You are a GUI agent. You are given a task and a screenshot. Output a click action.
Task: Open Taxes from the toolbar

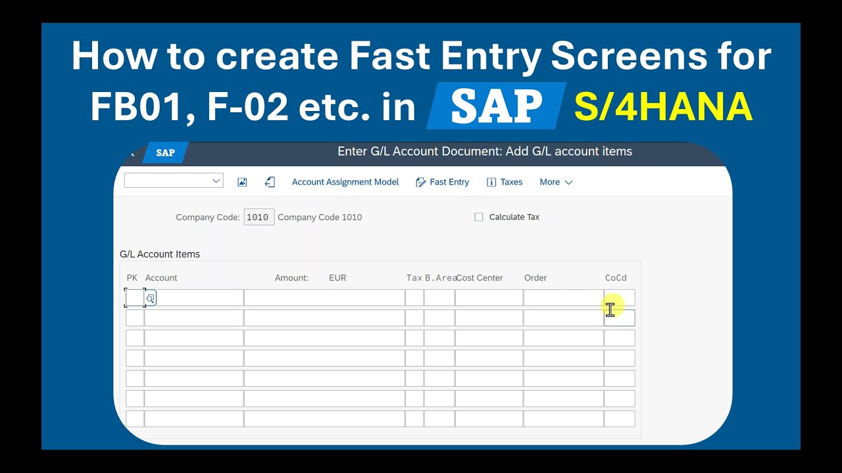coord(505,182)
